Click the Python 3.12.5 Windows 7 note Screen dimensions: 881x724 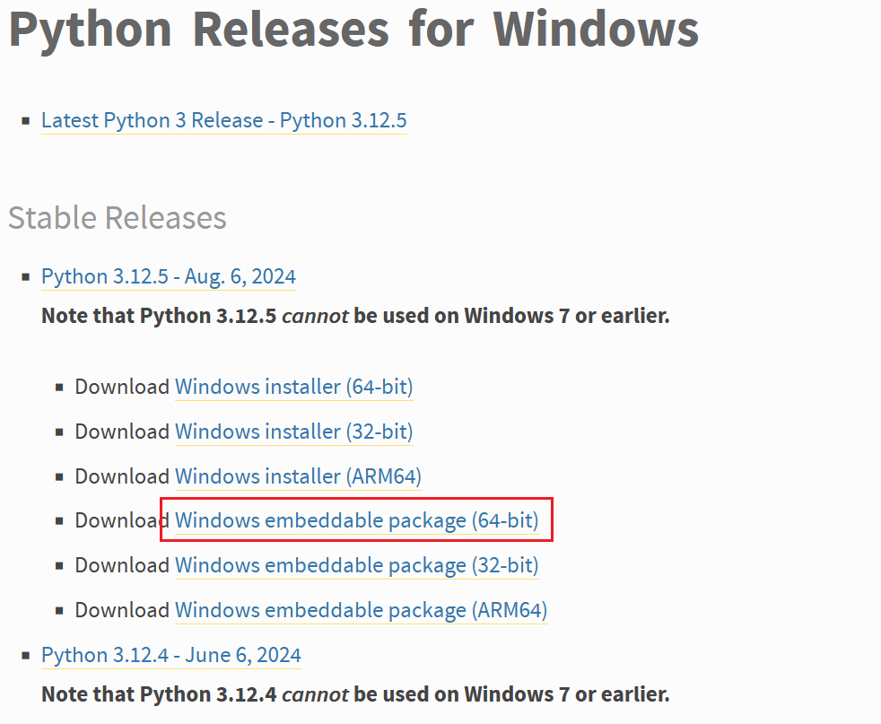[x=355, y=316]
